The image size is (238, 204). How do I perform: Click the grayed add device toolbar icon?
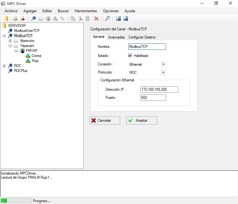click(x=41, y=18)
